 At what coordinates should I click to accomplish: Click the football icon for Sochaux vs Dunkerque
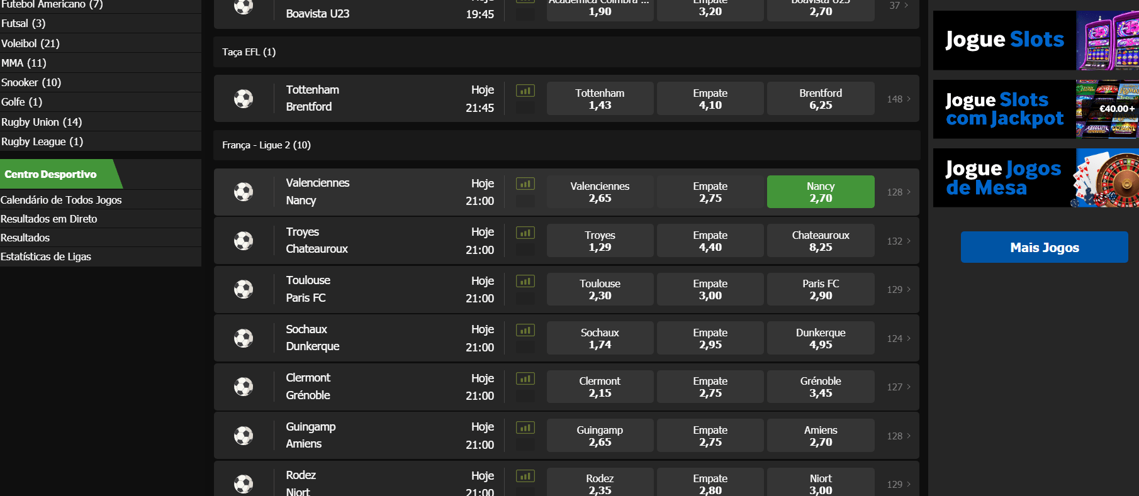tap(244, 338)
